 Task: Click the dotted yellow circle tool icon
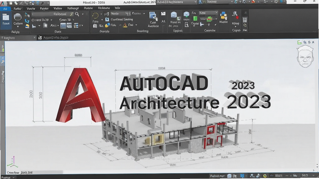[x=95, y=16]
